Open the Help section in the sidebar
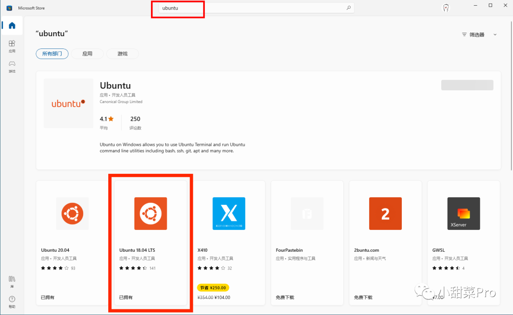The image size is (513, 315). [x=12, y=302]
